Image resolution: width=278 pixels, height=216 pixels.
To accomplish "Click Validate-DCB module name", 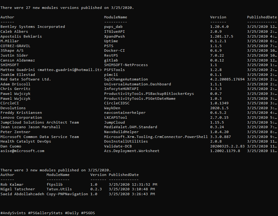I will [118, 146].
